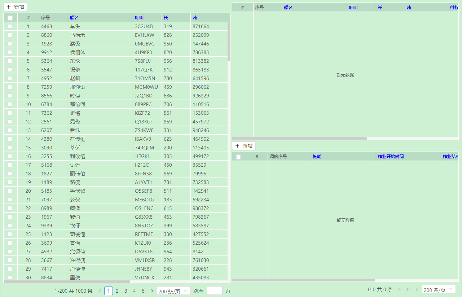Open left table 200 条/页 page size dropdown
This screenshot has height=297, width=462.
point(174,291)
